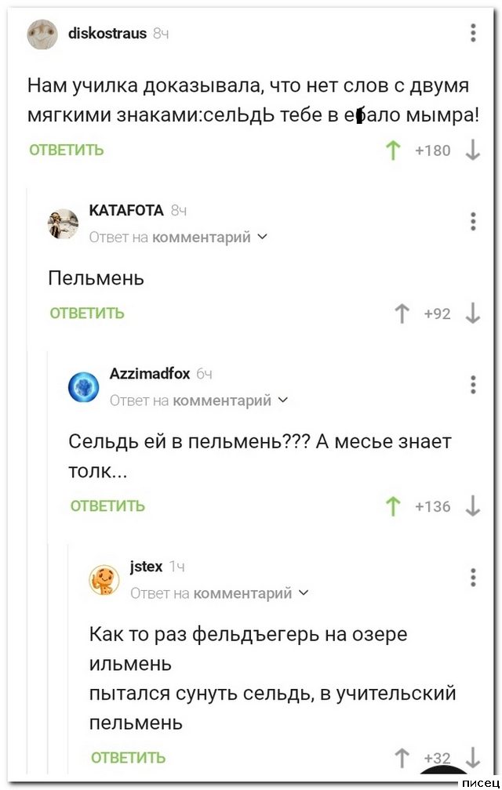
Task: Open three-dot menu on jstex comment
Action: click(473, 578)
